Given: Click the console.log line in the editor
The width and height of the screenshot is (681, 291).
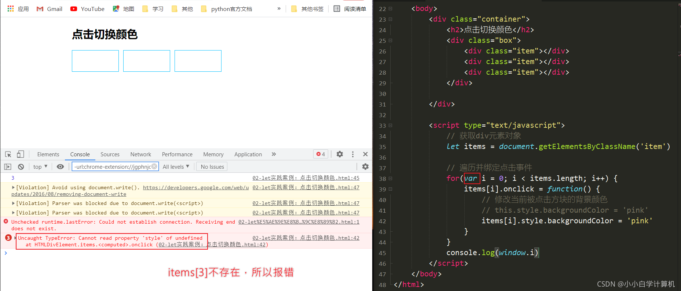Looking at the screenshot, I should [x=493, y=253].
